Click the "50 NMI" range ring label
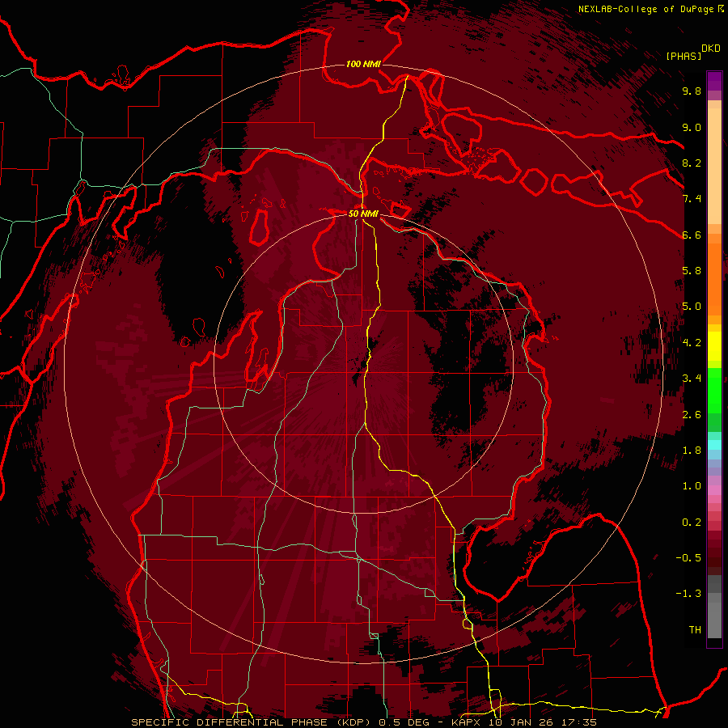The image size is (728, 728). 363,214
